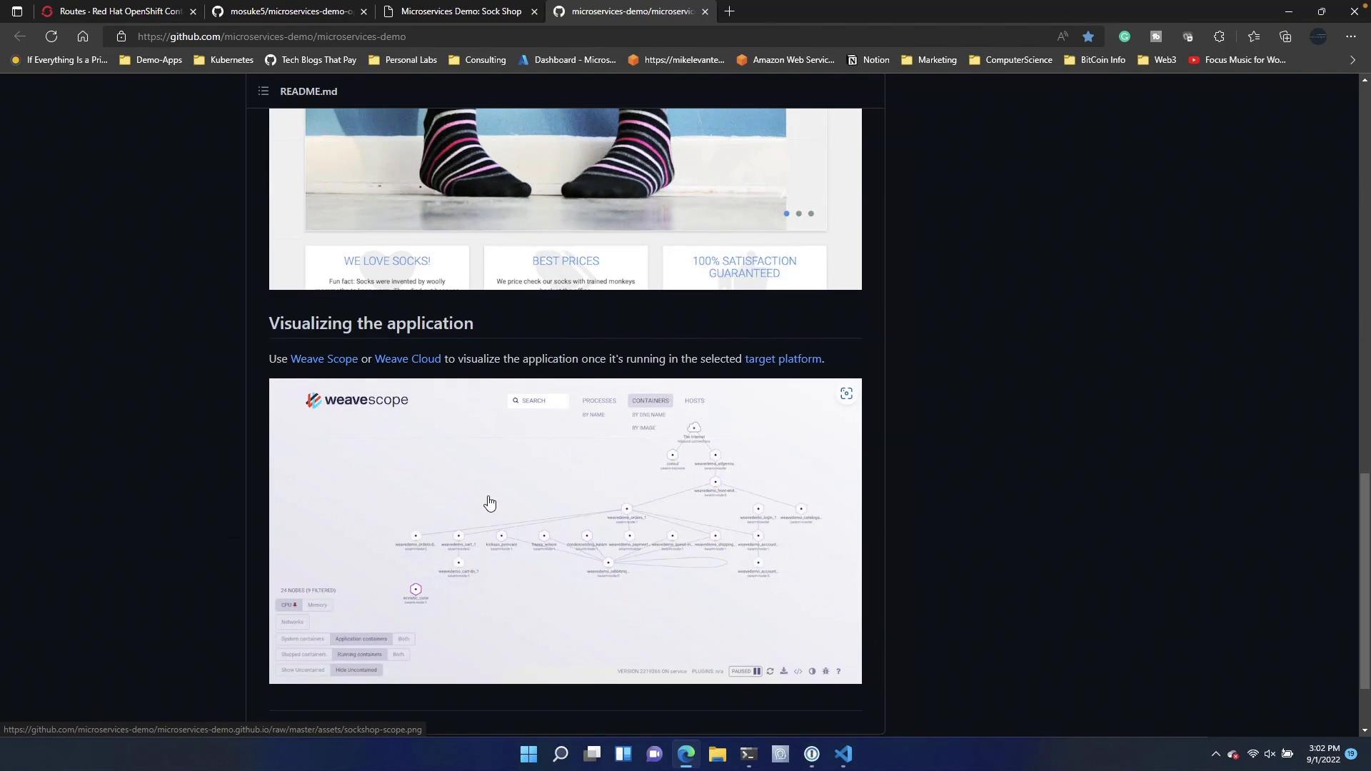This screenshot has height=771, width=1371.
Task: Open the Kubernetes bookmarks folder
Action: (x=224, y=60)
